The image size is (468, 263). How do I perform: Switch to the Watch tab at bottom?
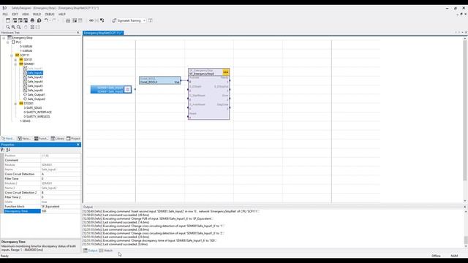(106, 251)
